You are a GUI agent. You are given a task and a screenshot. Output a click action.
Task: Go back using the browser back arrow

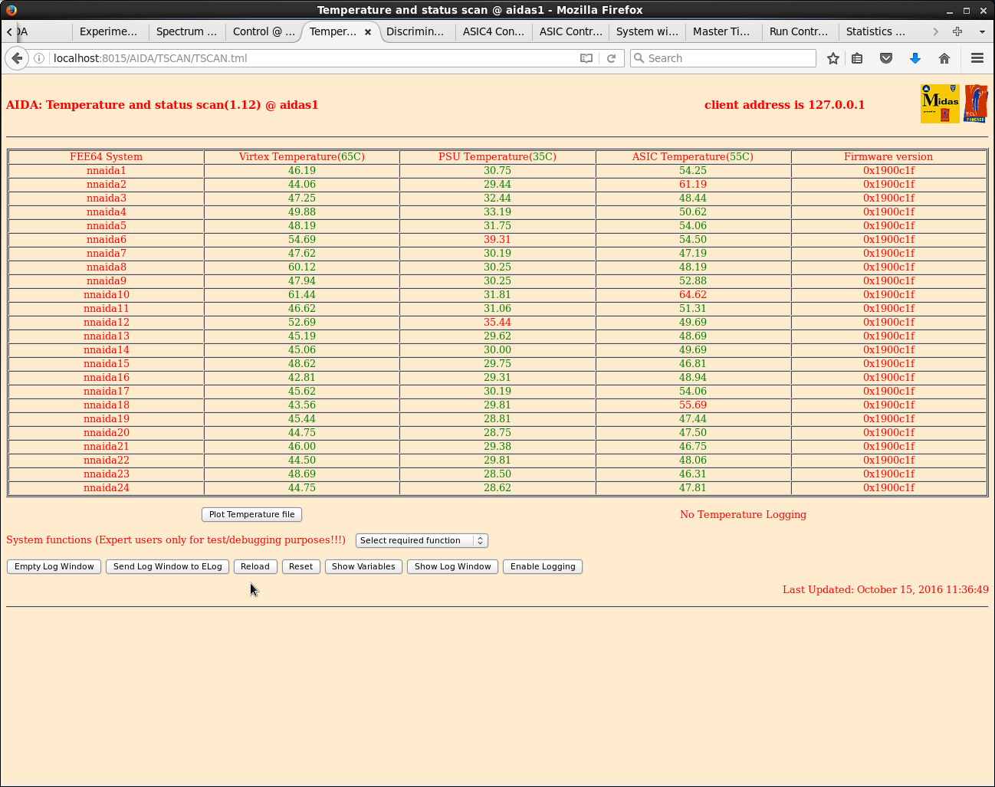(x=17, y=58)
